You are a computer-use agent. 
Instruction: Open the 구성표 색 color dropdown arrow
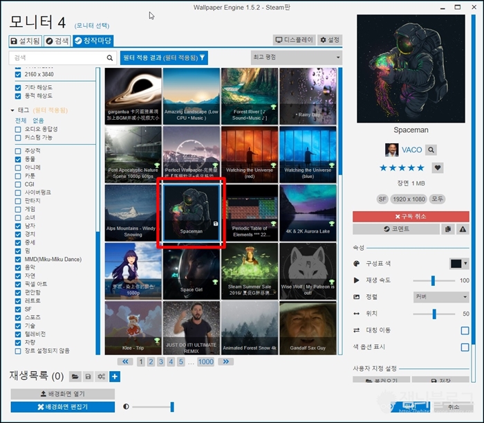(x=465, y=264)
